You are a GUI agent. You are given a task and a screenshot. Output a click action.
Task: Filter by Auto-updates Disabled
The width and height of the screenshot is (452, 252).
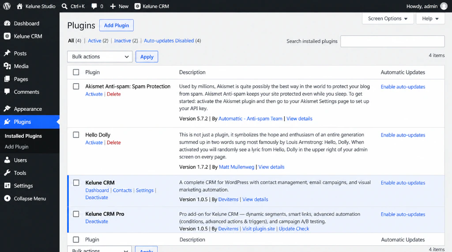[x=169, y=41]
